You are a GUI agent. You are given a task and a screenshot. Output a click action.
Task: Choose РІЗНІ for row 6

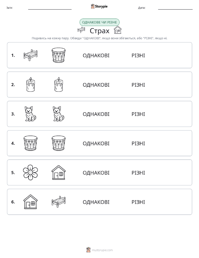(138, 202)
